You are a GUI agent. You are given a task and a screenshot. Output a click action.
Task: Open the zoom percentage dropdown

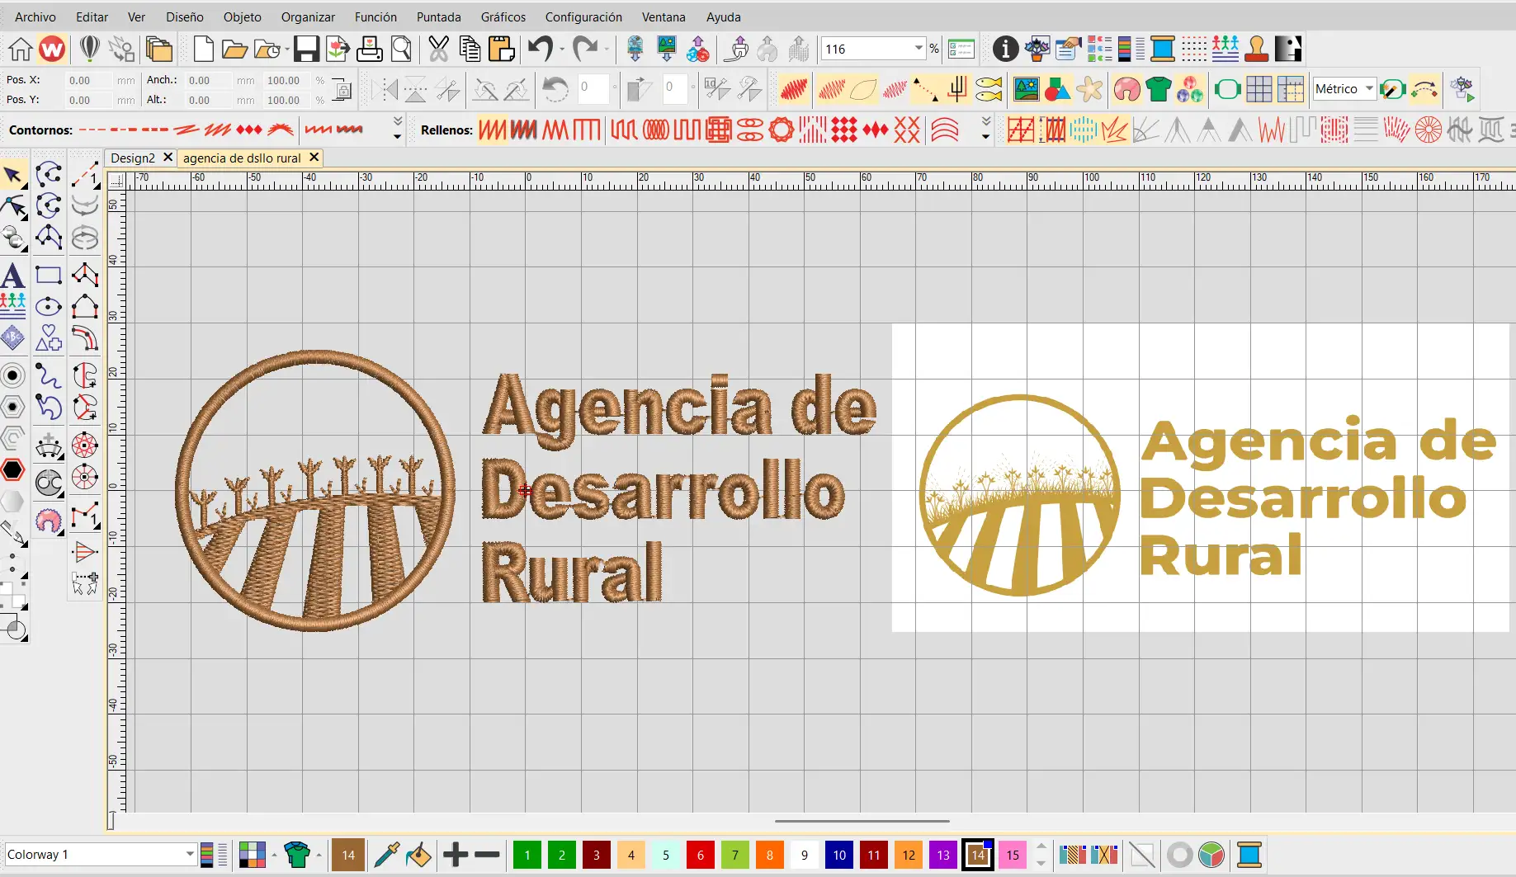(919, 49)
